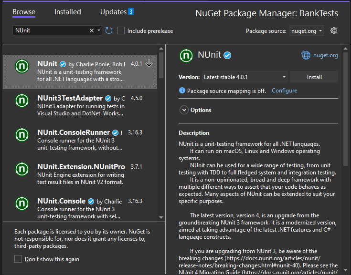Click verified badge on NUnit list row

(x=63, y=64)
